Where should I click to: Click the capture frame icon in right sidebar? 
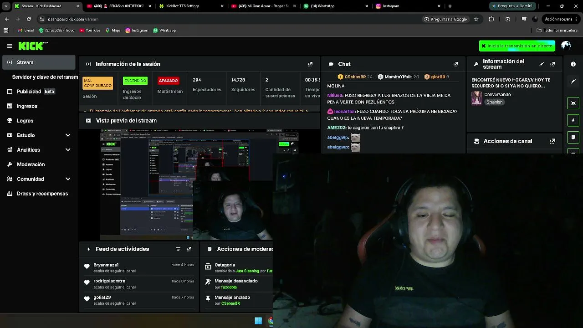tap(573, 103)
